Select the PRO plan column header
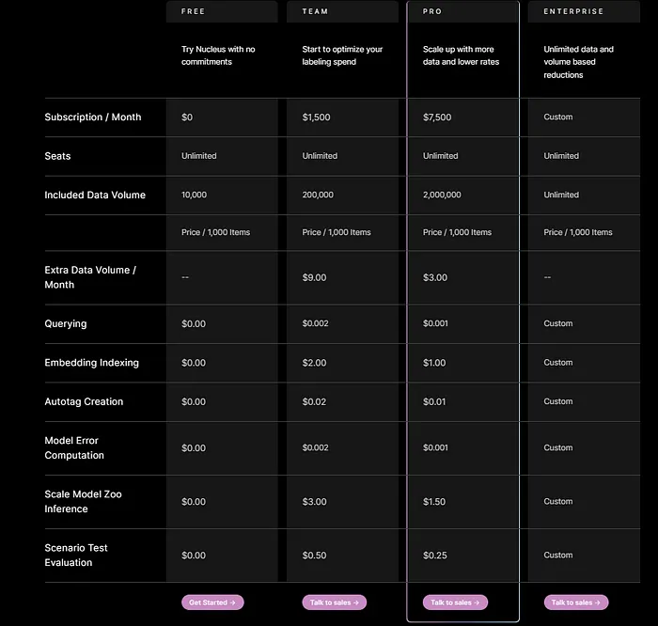The width and height of the screenshot is (658, 626). tap(433, 11)
